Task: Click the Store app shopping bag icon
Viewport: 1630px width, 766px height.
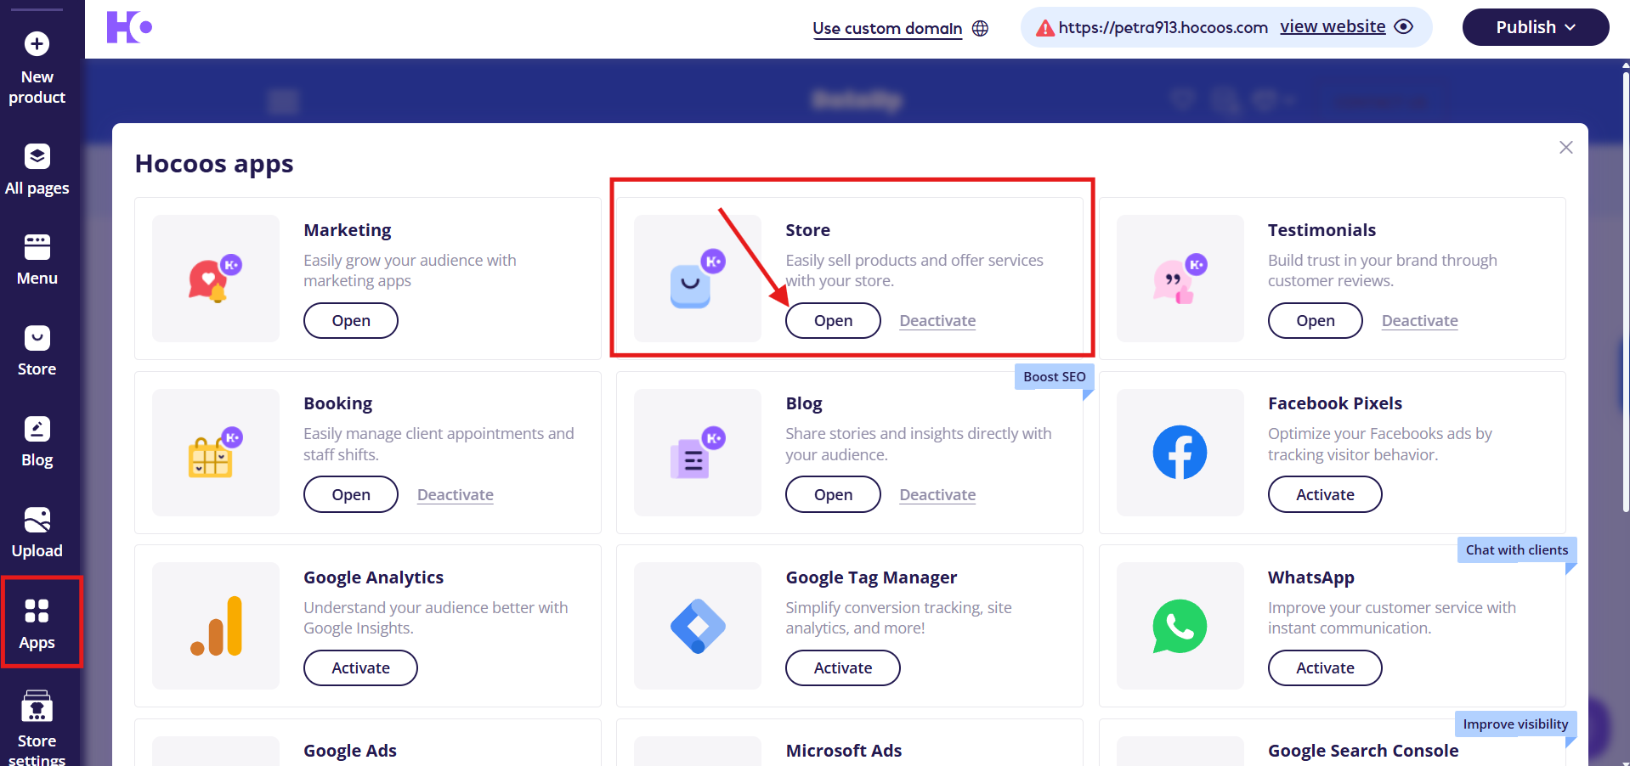Action: click(x=697, y=279)
